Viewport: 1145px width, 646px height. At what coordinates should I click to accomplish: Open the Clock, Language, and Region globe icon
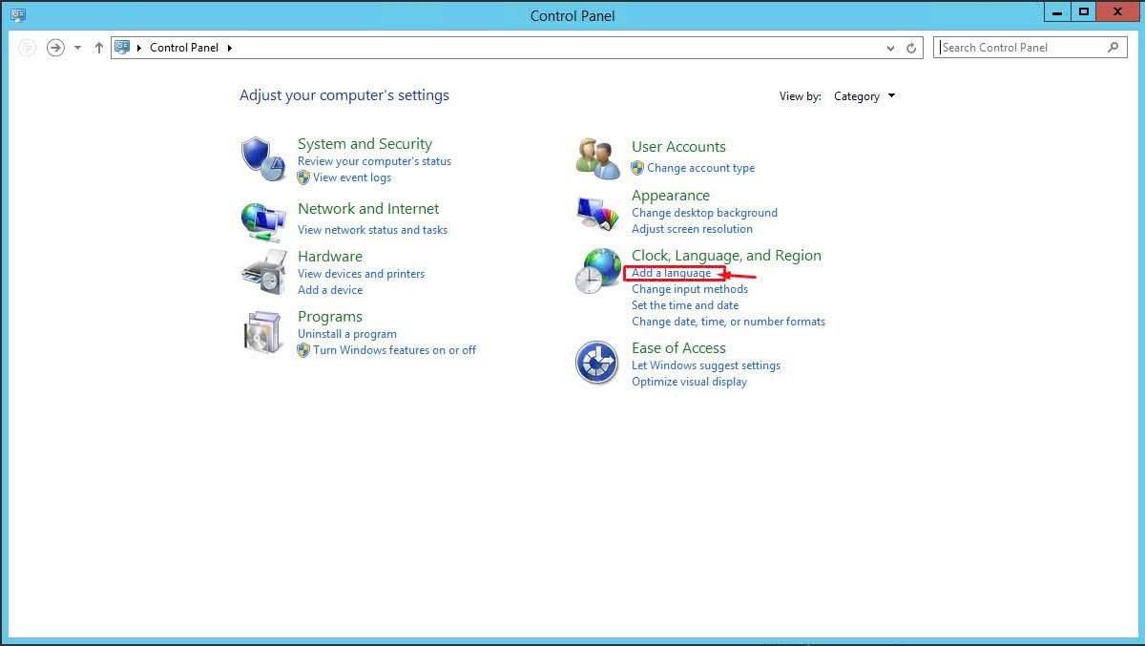598,271
